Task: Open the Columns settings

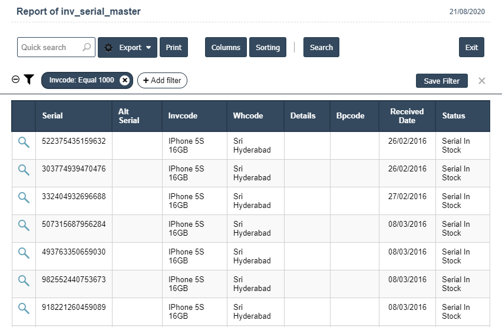Action: 226,48
